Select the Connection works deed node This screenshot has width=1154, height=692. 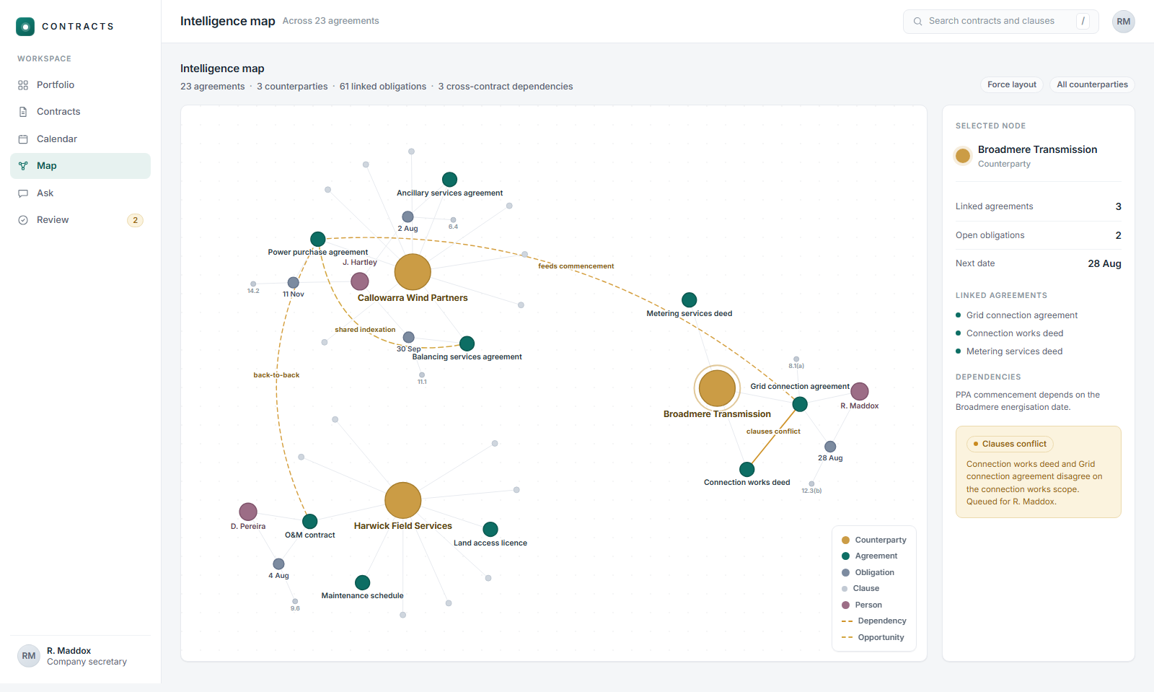pyautogui.click(x=747, y=469)
